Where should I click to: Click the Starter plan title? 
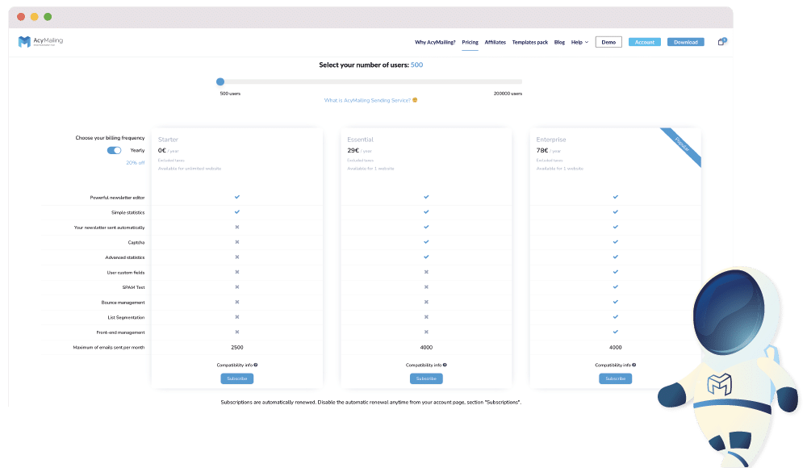coord(168,140)
